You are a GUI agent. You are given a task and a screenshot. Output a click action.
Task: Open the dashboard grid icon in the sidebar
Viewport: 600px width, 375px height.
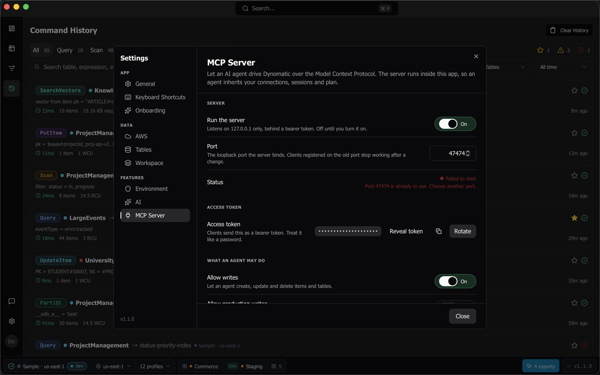(12, 28)
